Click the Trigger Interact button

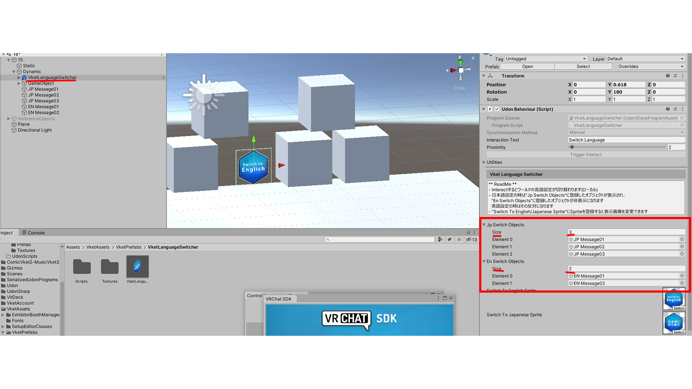586,154
